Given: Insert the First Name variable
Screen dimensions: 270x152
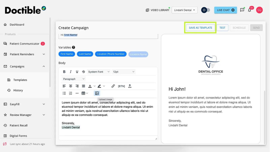Looking at the screenshot, I should pyautogui.click(x=67, y=54).
